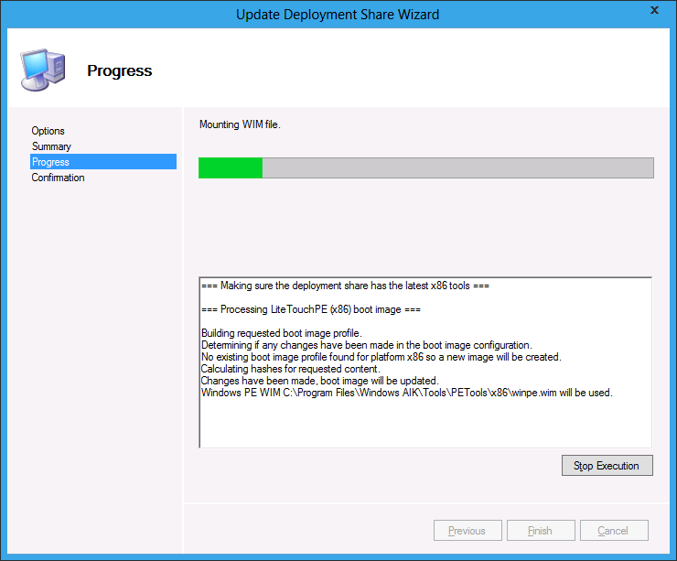Click the Update Deployment Share Wizard title bar text
This screenshot has height=561, width=677.
point(338,14)
